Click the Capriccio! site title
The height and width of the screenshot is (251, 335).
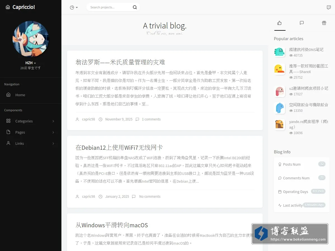(24, 7)
